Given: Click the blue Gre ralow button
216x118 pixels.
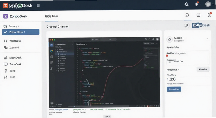Looking at the screenshot, I should 174,89.
